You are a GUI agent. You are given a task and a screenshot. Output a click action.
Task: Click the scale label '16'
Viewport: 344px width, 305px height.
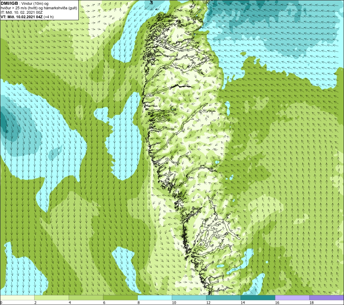(x=277, y=303)
